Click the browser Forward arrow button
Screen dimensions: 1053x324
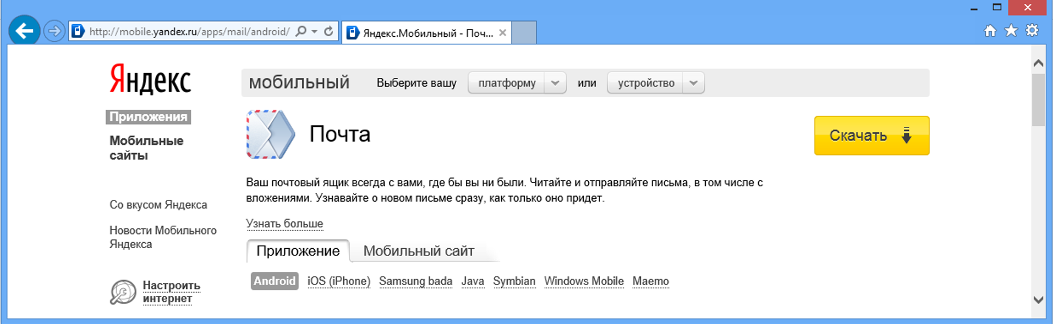[54, 31]
